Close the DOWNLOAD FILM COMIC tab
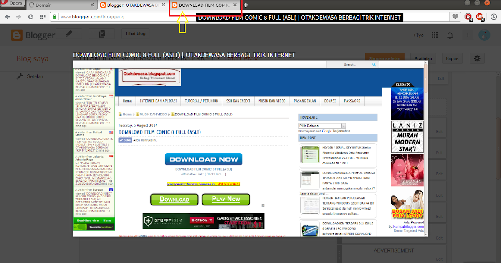The height and width of the screenshot is (263, 501). 235,5
